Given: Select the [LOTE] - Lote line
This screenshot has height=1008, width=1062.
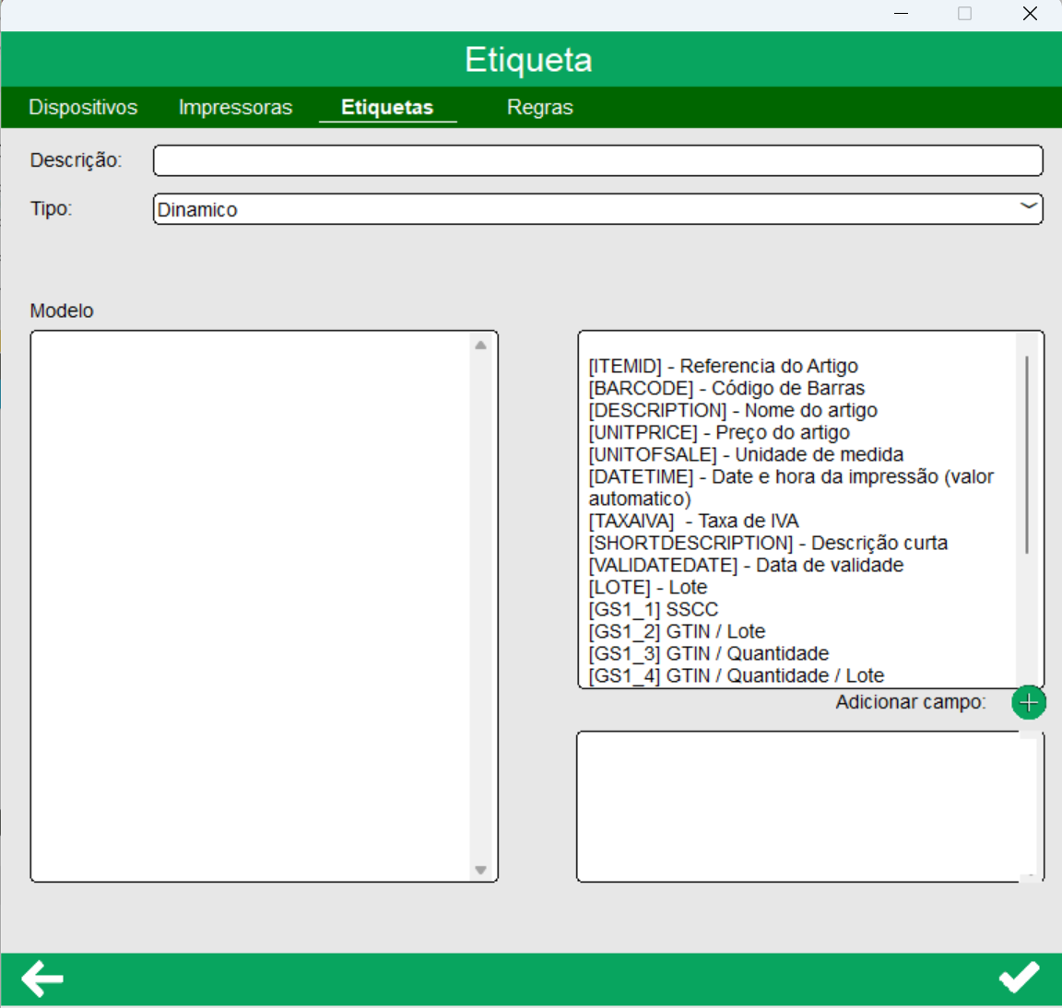Looking at the screenshot, I should [x=647, y=588].
